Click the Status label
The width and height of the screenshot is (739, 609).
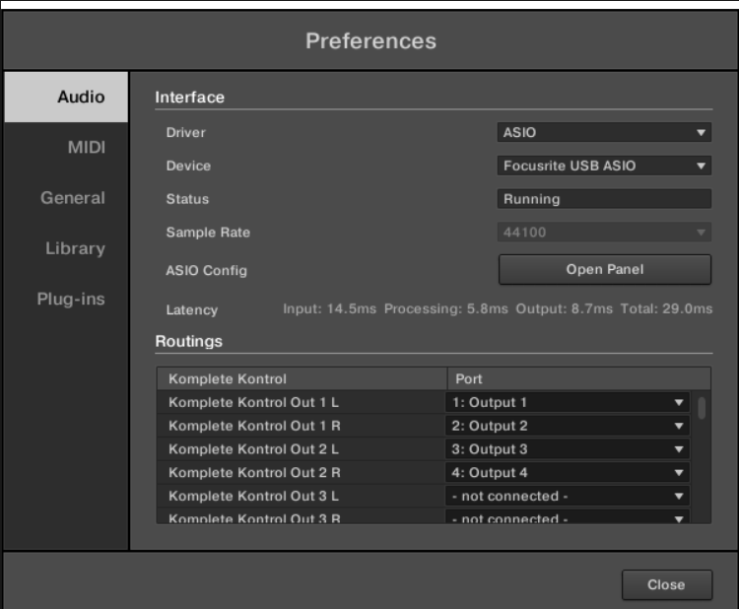coord(187,199)
